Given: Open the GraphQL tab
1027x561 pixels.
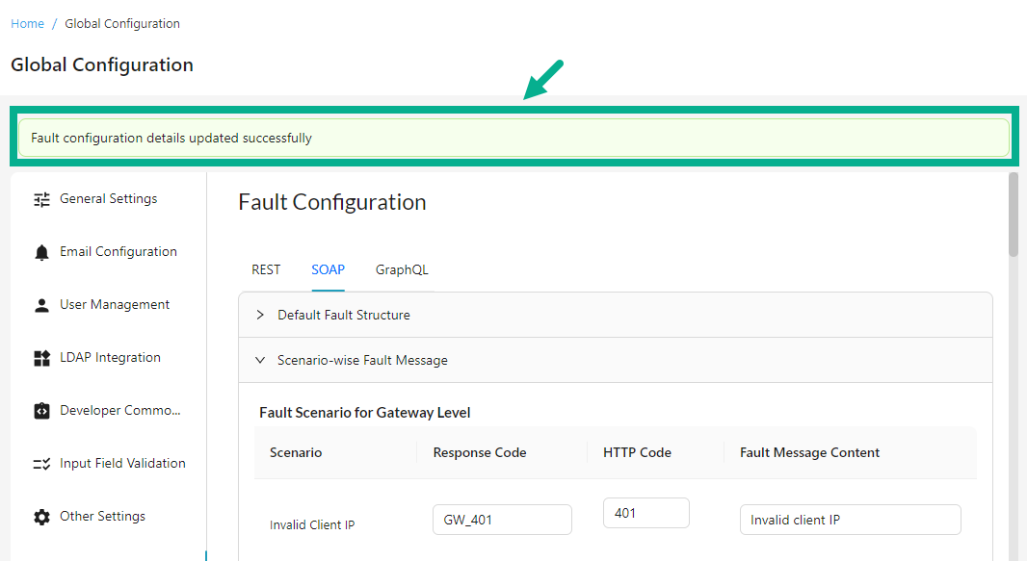Looking at the screenshot, I should [x=402, y=269].
